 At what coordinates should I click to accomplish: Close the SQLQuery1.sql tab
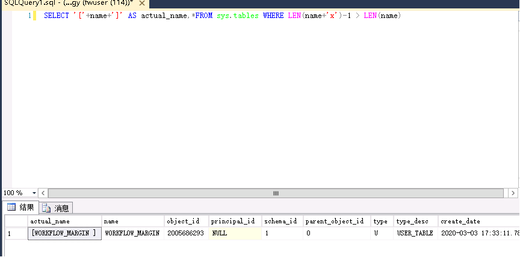click(x=141, y=3)
